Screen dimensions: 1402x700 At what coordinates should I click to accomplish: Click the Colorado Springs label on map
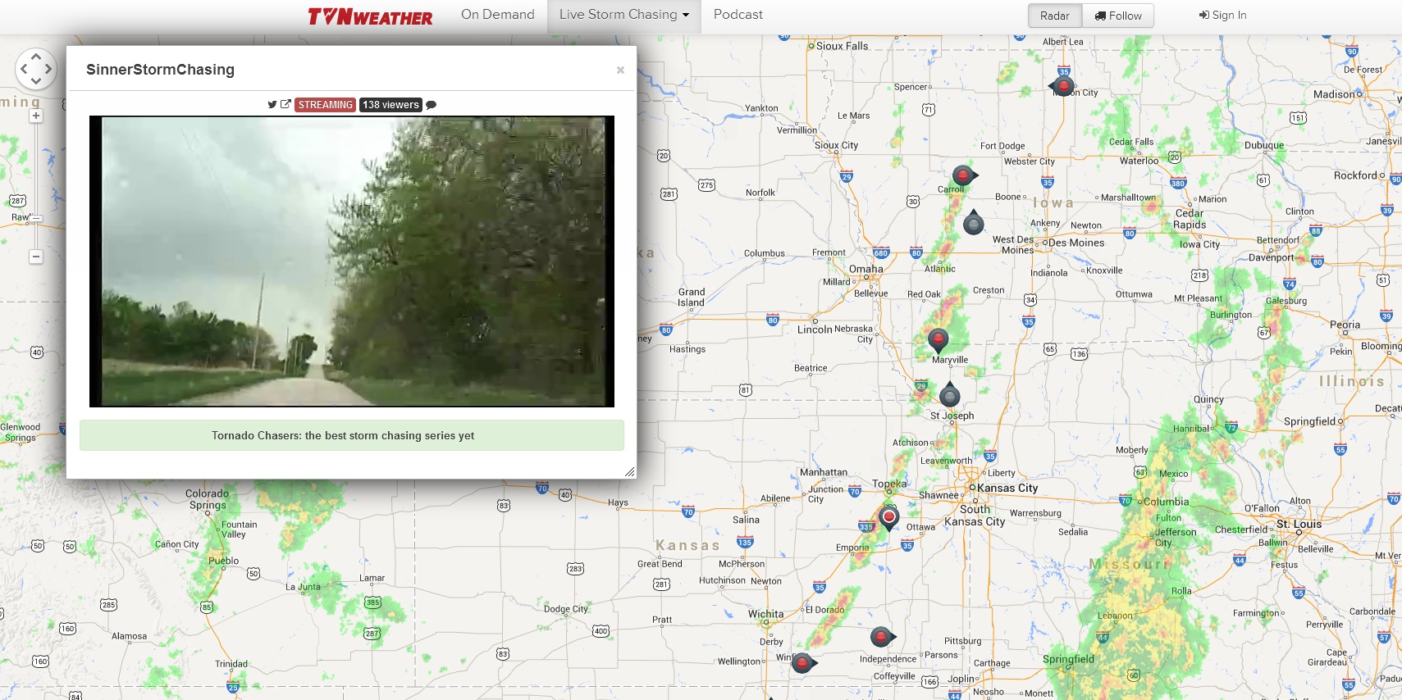208,499
